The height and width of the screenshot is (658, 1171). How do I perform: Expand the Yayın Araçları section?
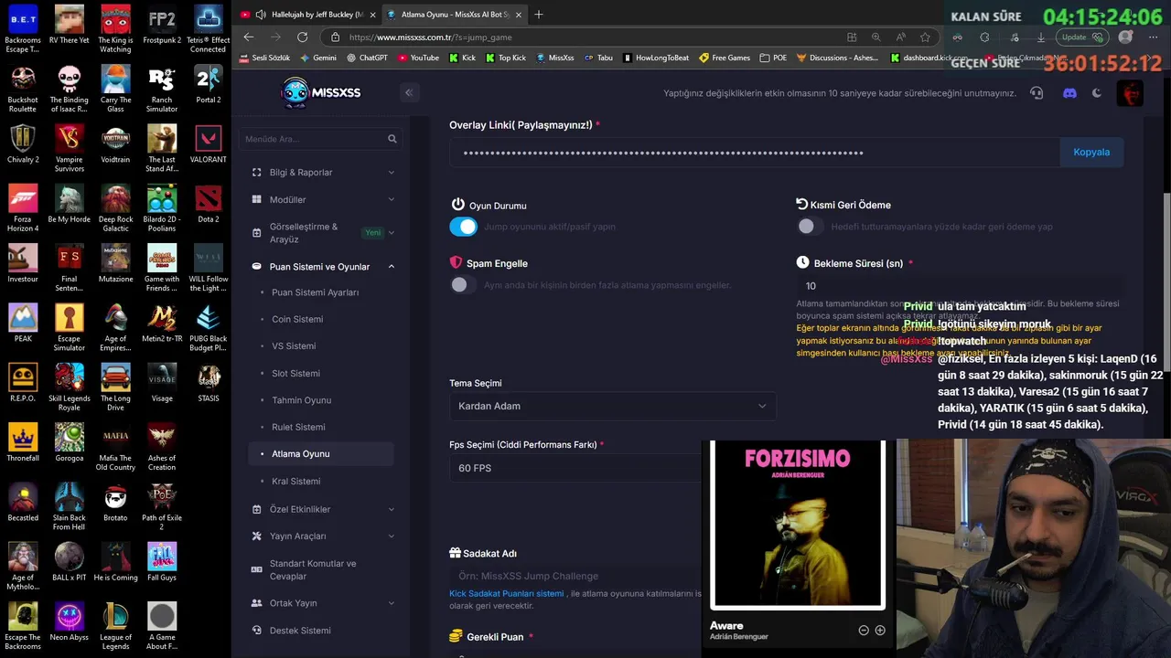(x=322, y=536)
